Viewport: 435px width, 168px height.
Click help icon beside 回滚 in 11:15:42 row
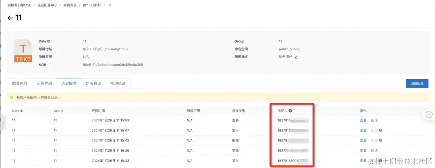click(381, 140)
